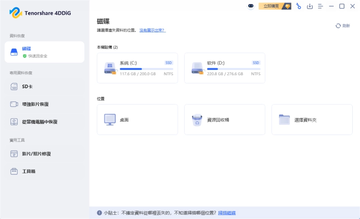Click the recycle bin icon
Screen dimensions: 360x219
tap(197, 120)
